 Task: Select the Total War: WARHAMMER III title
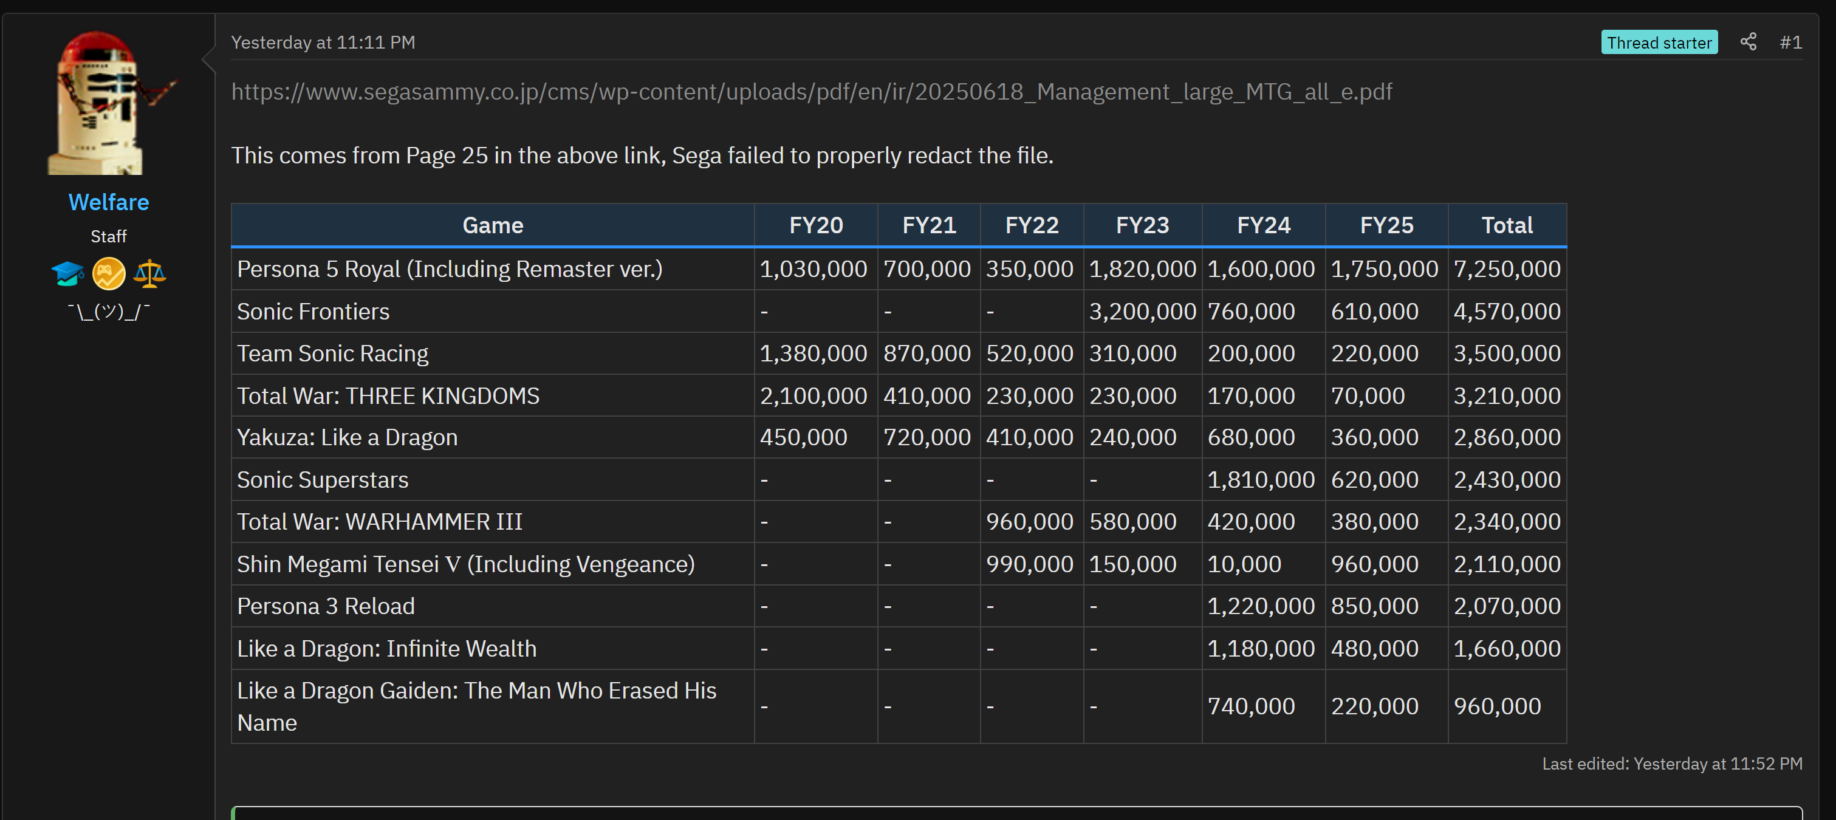pos(379,522)
